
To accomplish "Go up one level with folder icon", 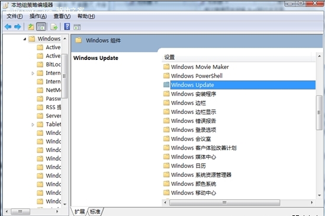I will [31, 27].
